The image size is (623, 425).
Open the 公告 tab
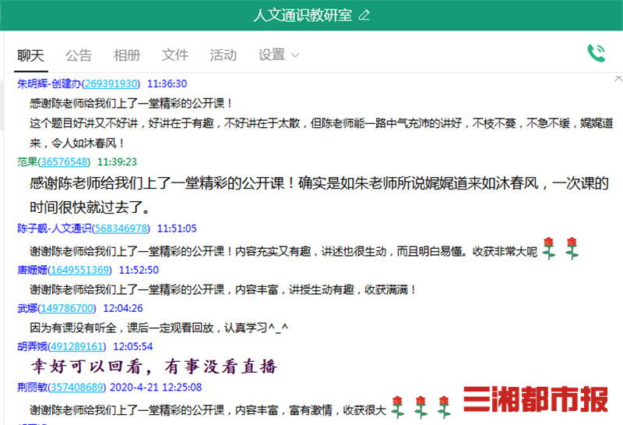[x=79, y=55]
